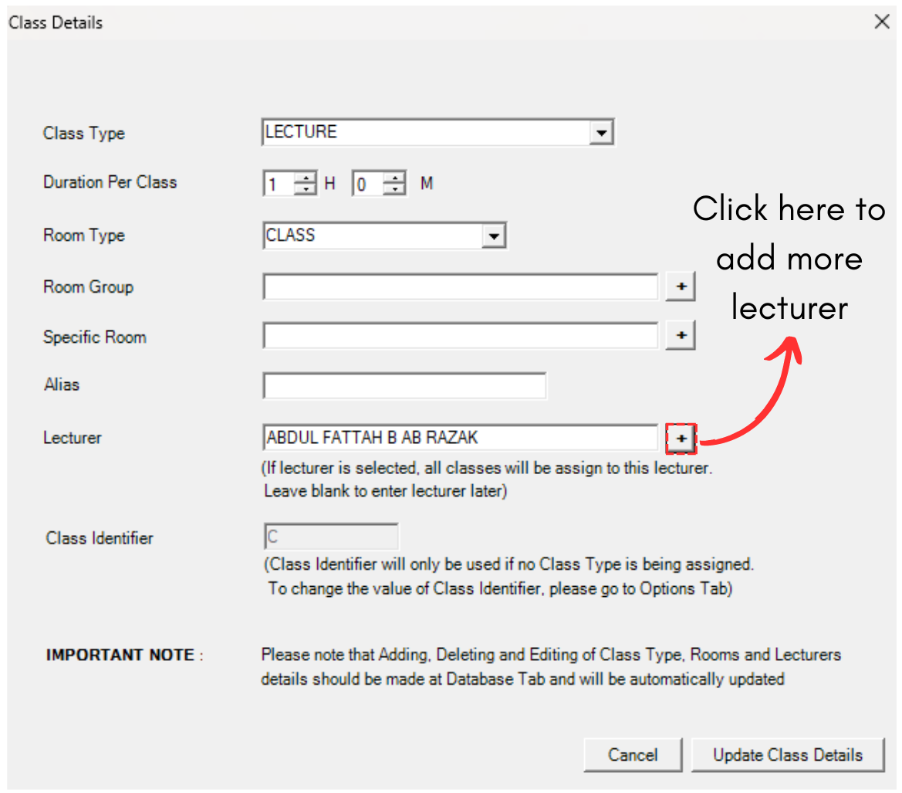This screenshot has width=902, height=793.
Task: Focus the Alias input box
Action: coord(404,385)
